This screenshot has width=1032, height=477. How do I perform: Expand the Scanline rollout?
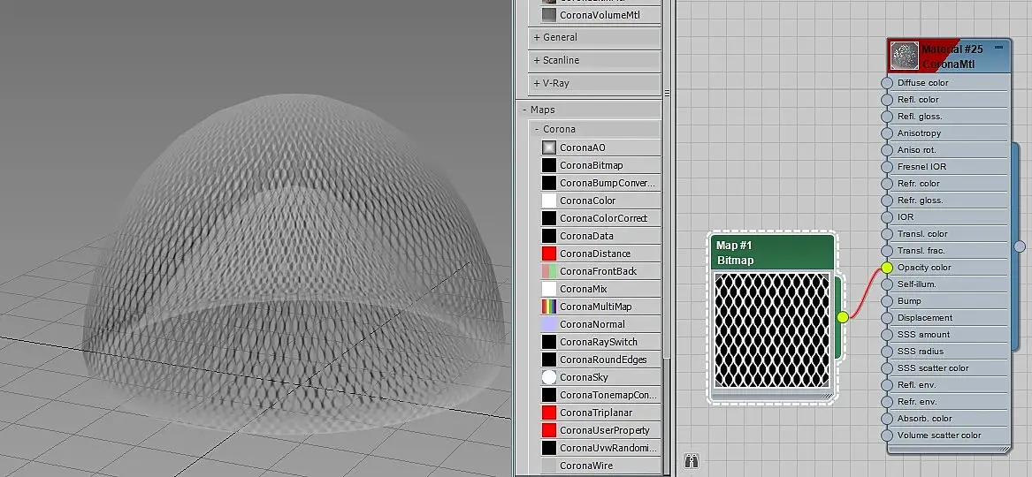594,60
